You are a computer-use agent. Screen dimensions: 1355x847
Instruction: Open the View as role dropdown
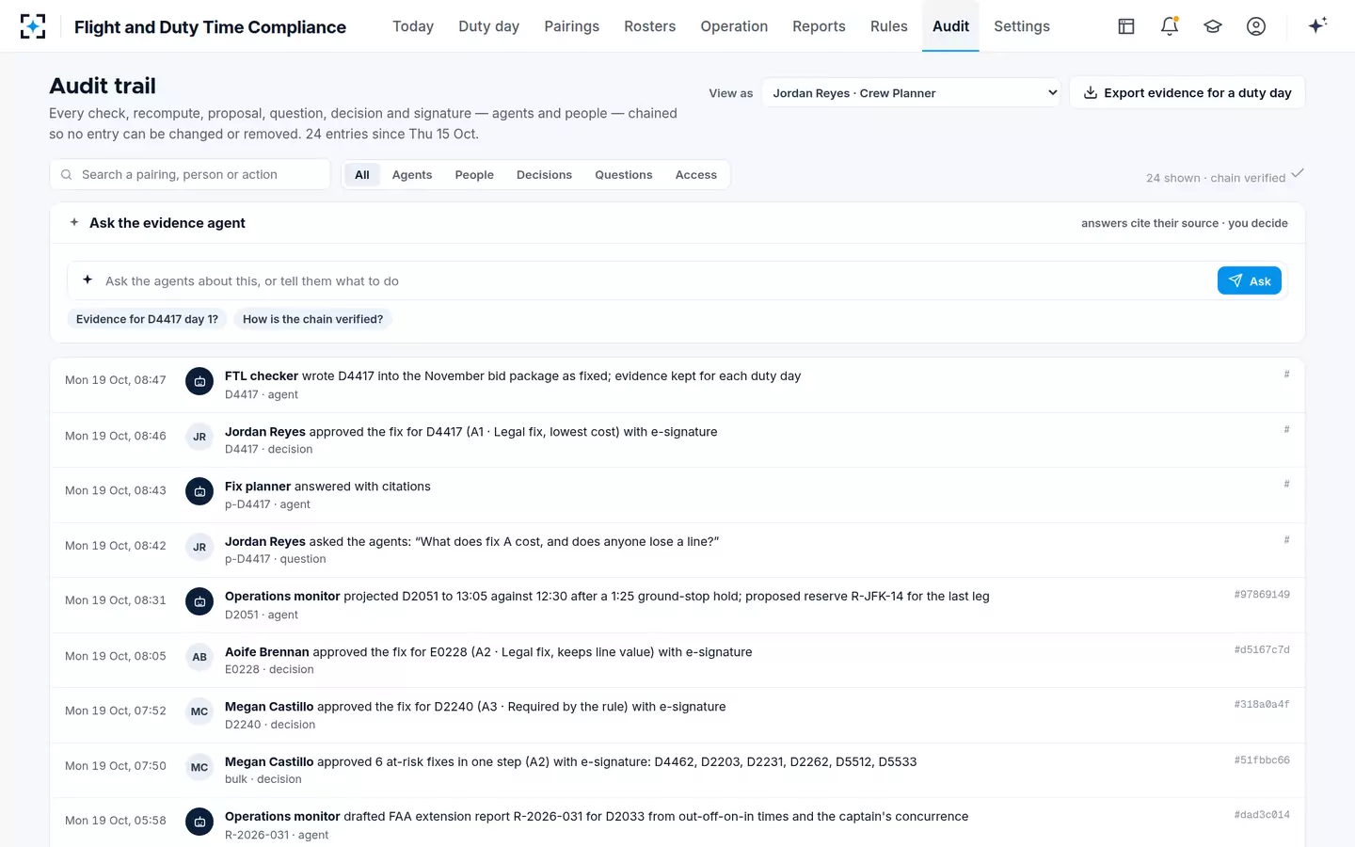coord(911,93)
